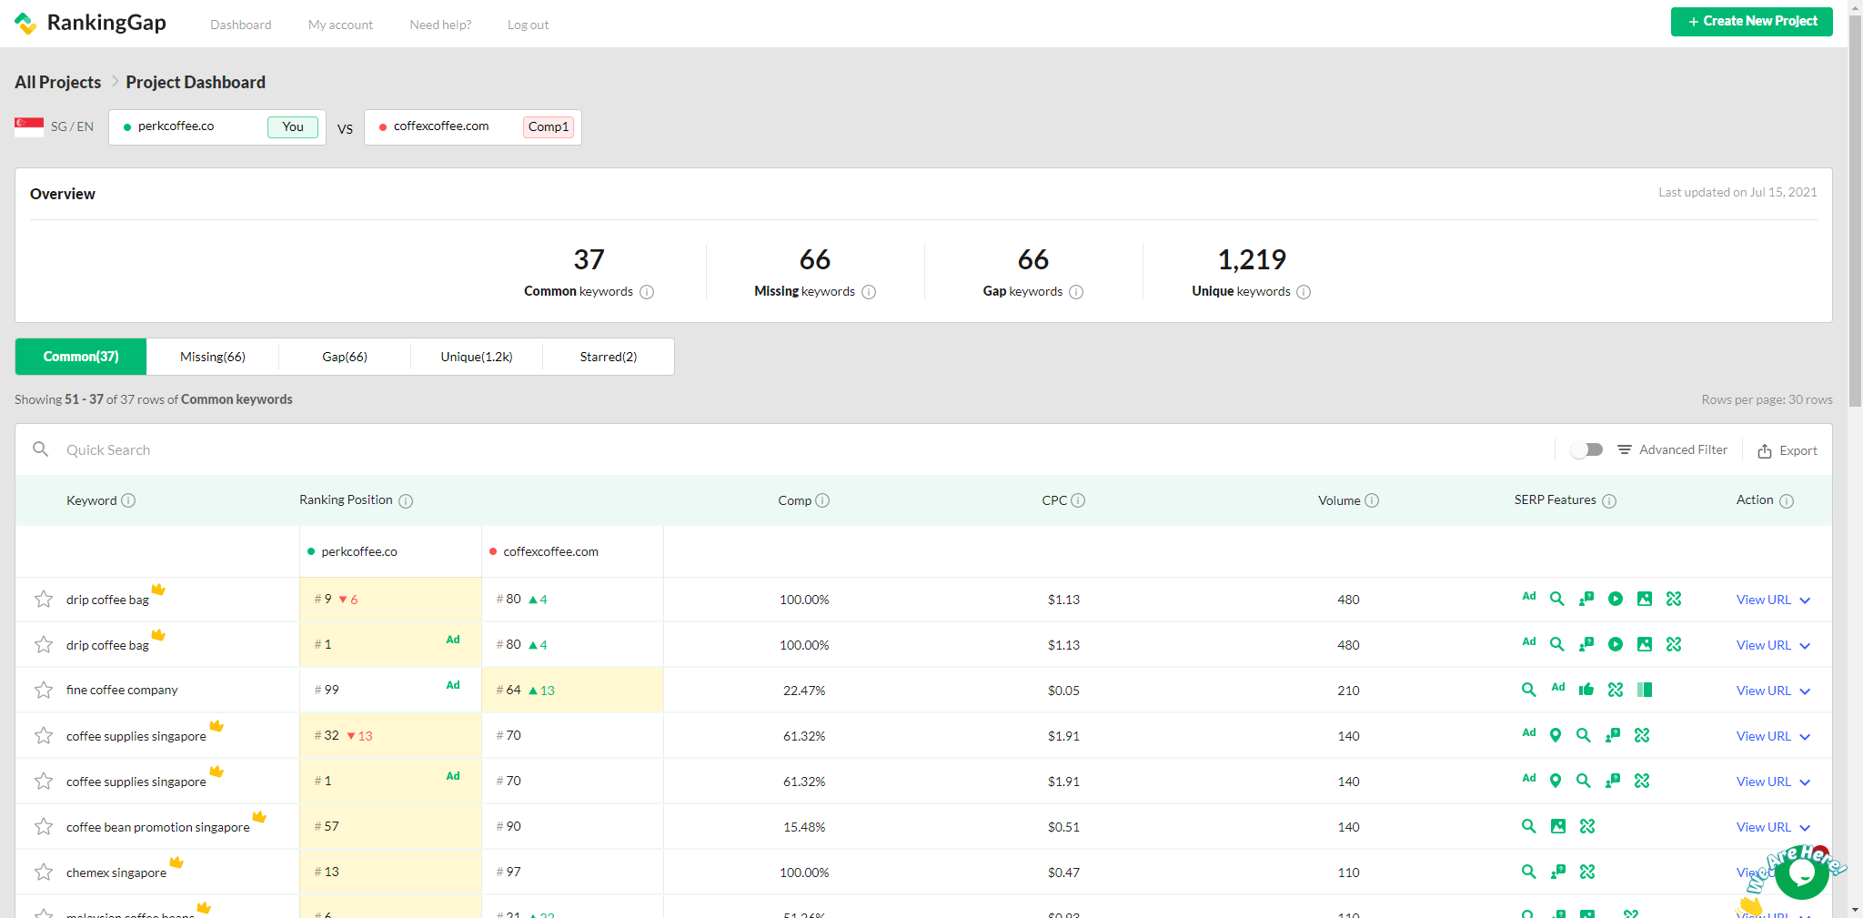This screenshot has height=918, width=1863.
Task: Click people SERP icon in chemex singapore row
Action: pyautogui.click(x=1558, y=872)
